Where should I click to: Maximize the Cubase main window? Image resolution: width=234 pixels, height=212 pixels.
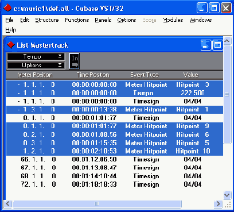pos(214,8)
